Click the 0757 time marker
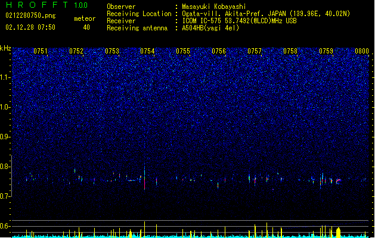The image size is (375, 238). click(255, 51)
